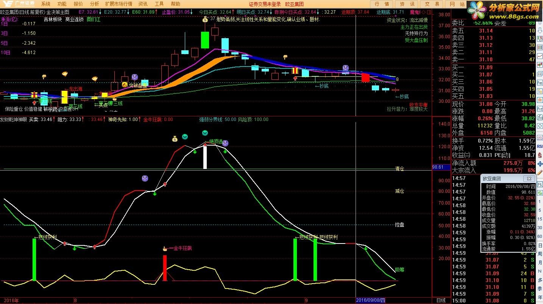The width and height of the screenshot is (543, 304).
Task: Click the colored grid table icon
Action: click(x=540, y=48)
